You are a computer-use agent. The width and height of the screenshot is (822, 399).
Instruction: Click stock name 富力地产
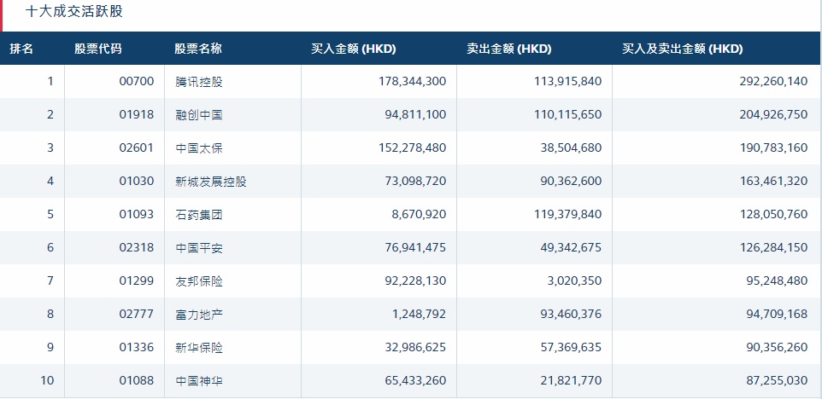pyautogui.click(x=199, y=315)
